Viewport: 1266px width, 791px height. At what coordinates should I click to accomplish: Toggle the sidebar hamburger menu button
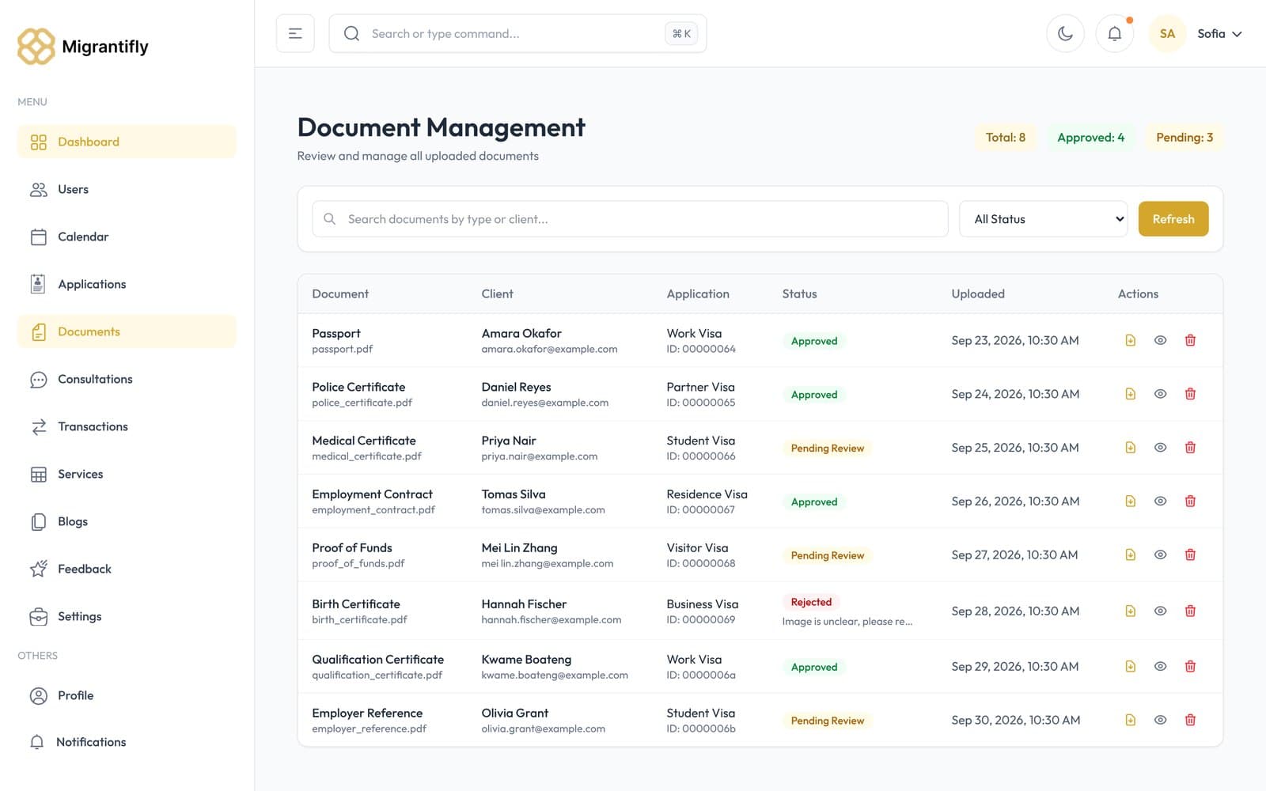coord(295,33)
